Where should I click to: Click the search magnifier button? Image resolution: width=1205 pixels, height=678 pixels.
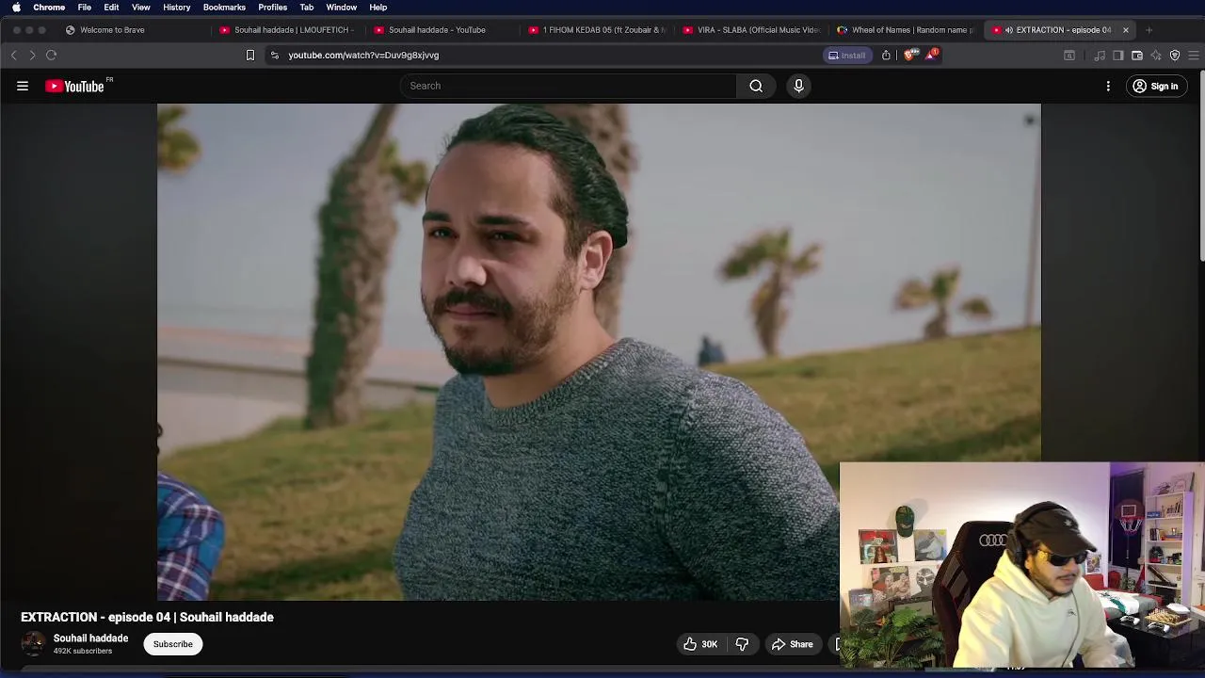[756, 86]
